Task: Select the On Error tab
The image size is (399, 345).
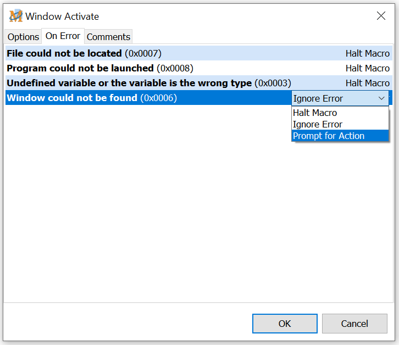Action: [x=63, y=36]
